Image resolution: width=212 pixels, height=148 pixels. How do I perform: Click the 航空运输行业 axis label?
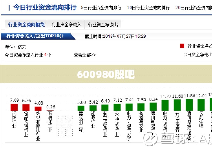point(105,124)
